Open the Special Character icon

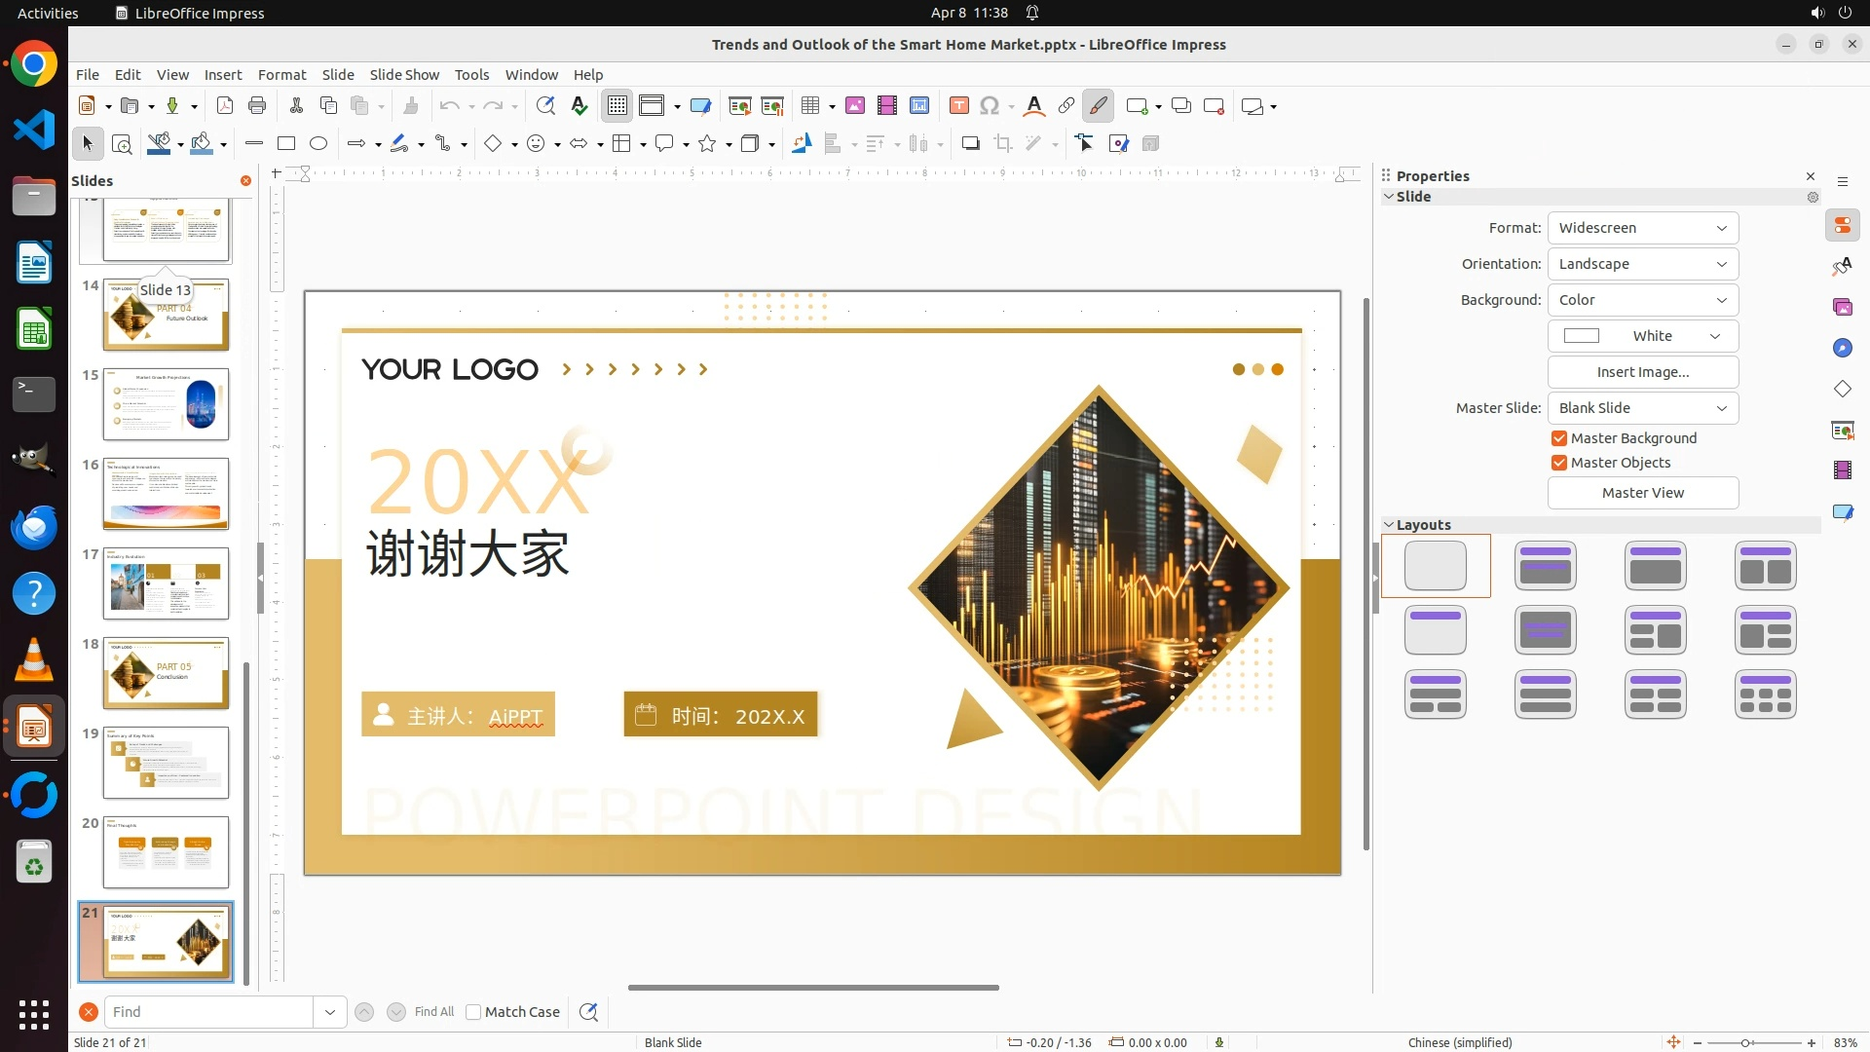click(x=990, y=106)
